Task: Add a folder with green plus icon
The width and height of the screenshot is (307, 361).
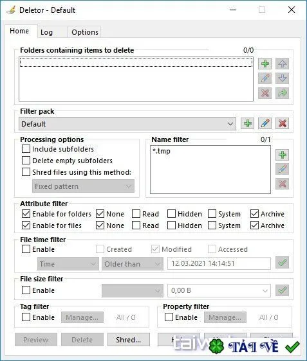Action: tap(265, 64)
